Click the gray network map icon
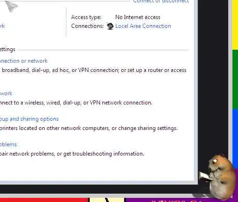This screenshot has height=202, width=238. [11, 6]
